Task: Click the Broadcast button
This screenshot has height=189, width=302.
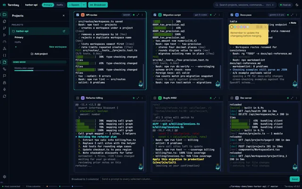Action: tap(98, 5)
